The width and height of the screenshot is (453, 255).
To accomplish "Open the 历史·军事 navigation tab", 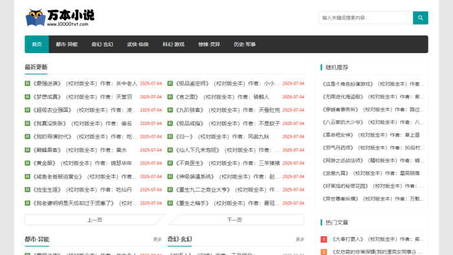I will (245, 44).
